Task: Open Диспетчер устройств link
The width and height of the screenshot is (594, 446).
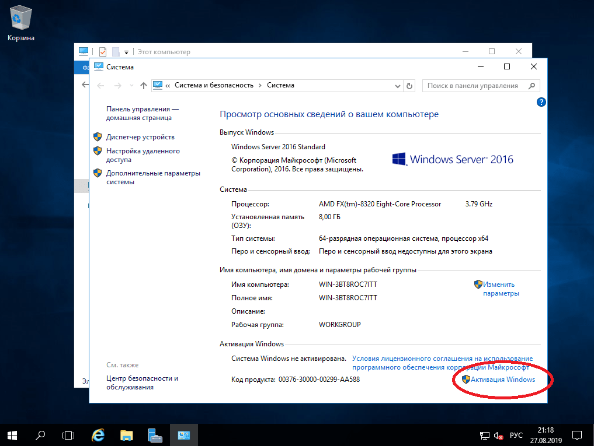Action: tap(140, 137)
